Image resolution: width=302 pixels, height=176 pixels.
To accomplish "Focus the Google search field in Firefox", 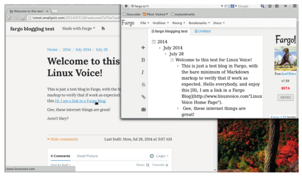I will pyautogui.click(x=248, y=6).
